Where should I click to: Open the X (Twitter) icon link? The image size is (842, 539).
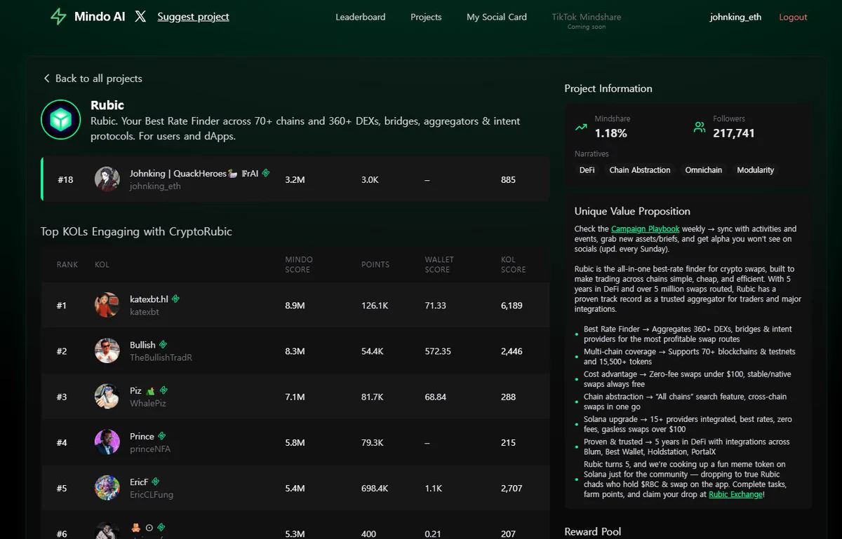pos(140,16)
